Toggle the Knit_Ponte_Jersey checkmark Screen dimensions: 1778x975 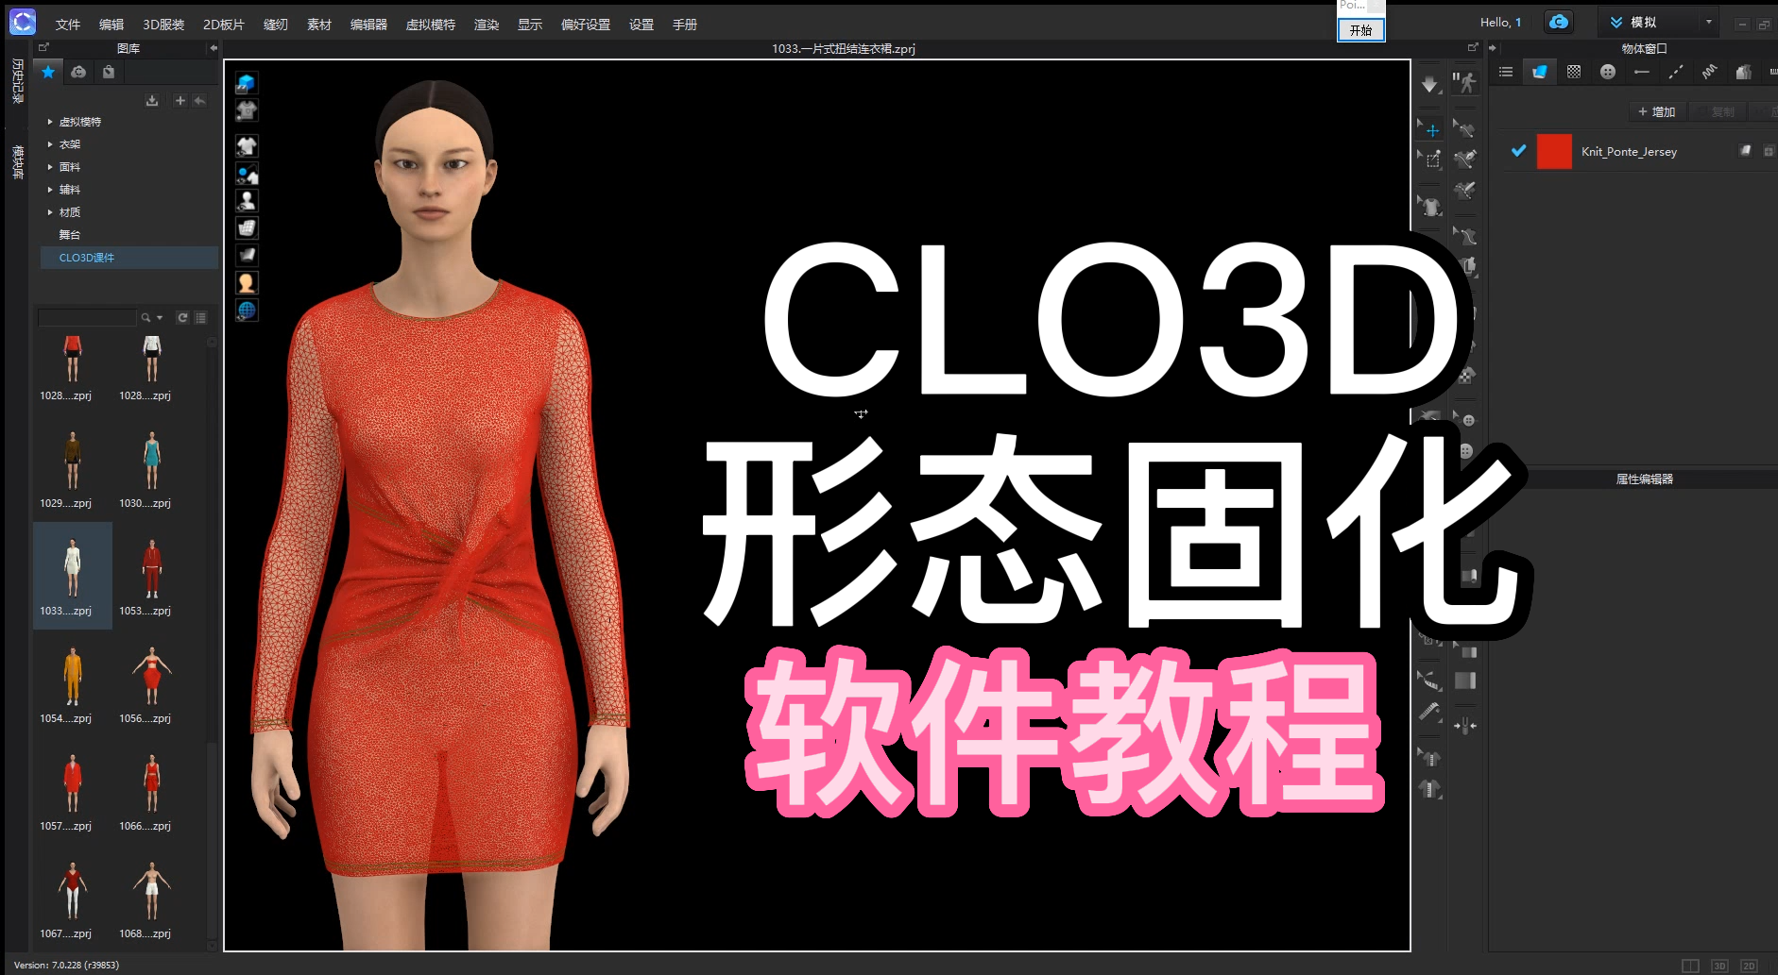pyautogui.click(x=1518, y=151)
